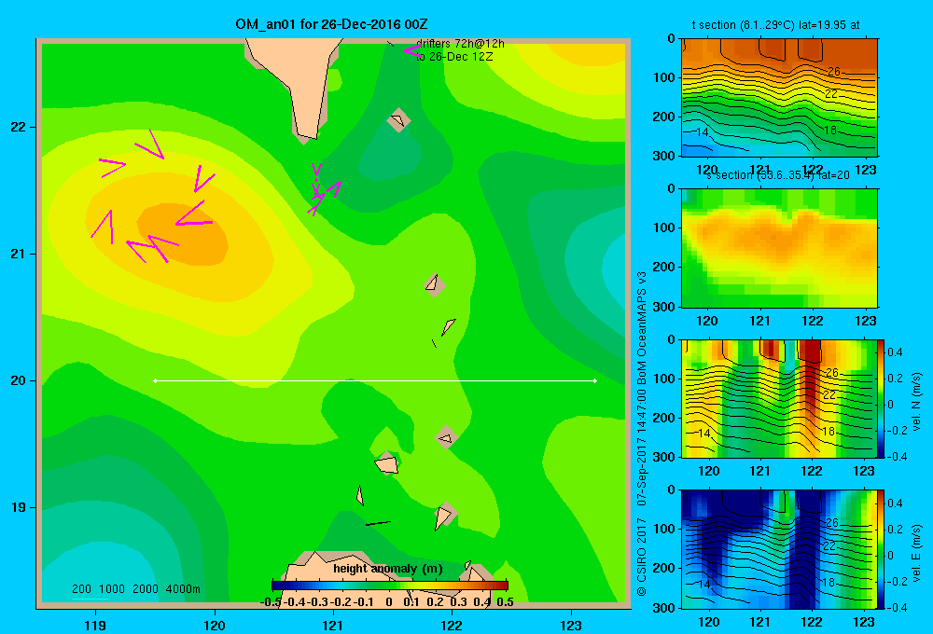Click the 19 latitude tick label on main map

point(18,507)
